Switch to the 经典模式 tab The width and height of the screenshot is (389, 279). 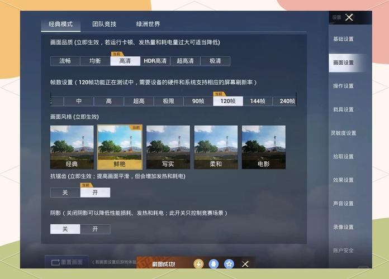click(61, 25)
